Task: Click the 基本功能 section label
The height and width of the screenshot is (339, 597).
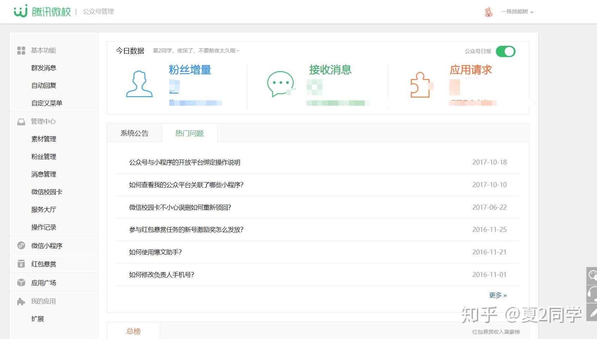Action: point(43,50)
